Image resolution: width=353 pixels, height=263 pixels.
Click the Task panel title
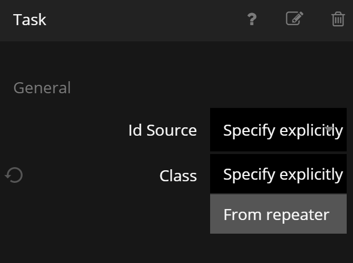30,20
